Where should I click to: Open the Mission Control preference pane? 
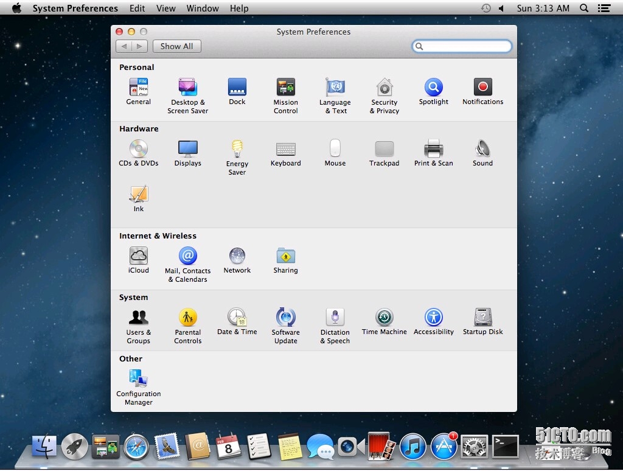286,96
